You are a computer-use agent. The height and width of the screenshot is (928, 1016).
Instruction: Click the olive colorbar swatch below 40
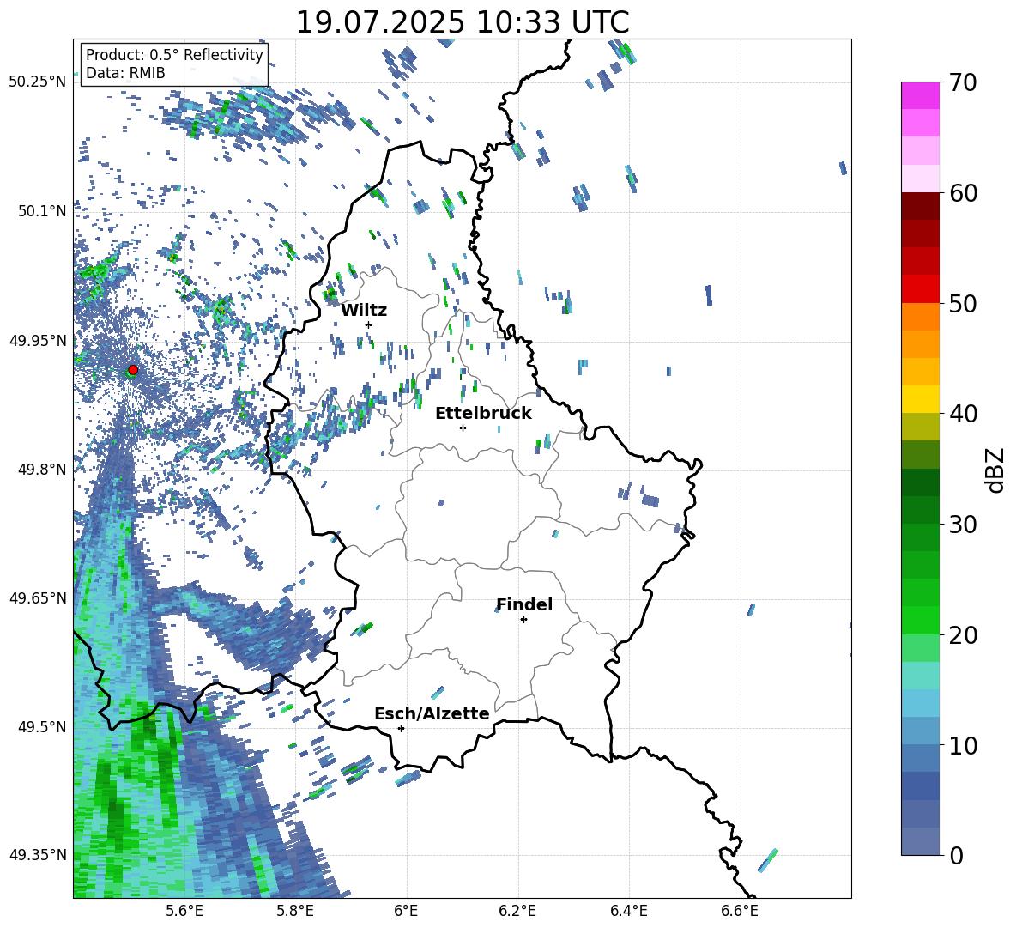click(920, 427)
